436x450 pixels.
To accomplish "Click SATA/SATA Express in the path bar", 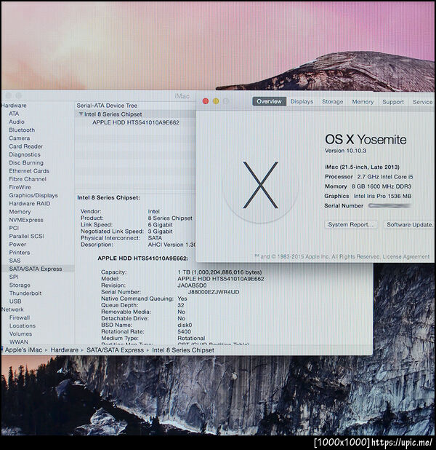I will click(115, 350).
